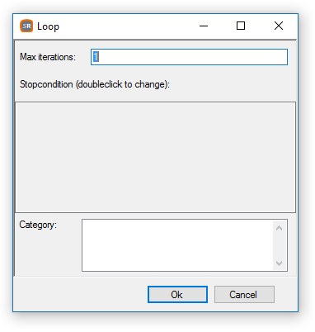Click the Stopcondition (doubleclick to change) label
Viewport: 315px width, 332px height.
point(95,84)
